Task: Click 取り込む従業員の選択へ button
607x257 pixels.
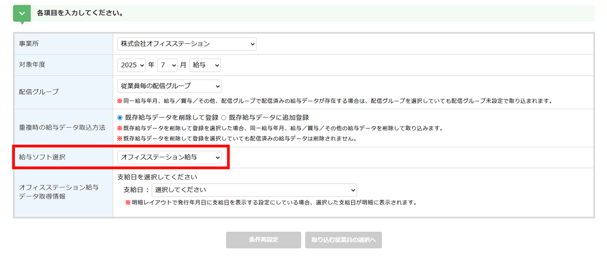Action: click(x=344, y=240)
